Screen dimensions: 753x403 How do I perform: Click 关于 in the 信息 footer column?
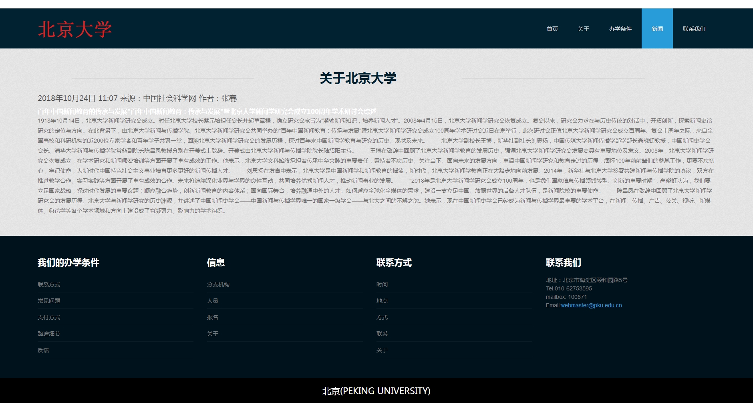click(x=213, y=334)
